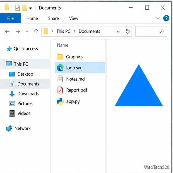Select Network in navigation pane

(x=18, y=128)
